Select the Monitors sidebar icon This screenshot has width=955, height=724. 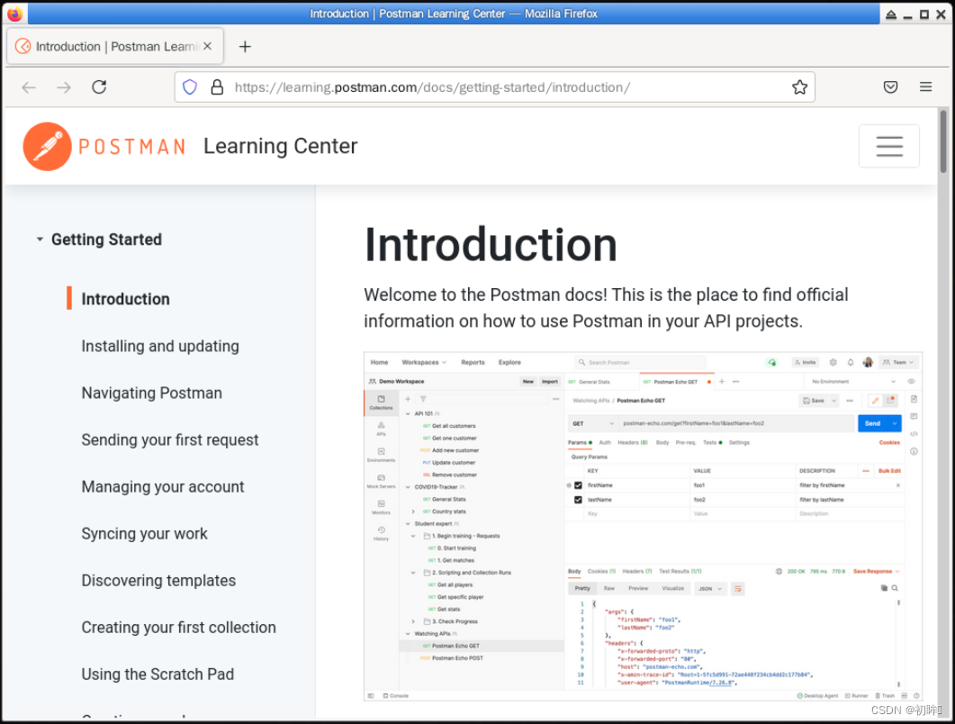point(382,507)
